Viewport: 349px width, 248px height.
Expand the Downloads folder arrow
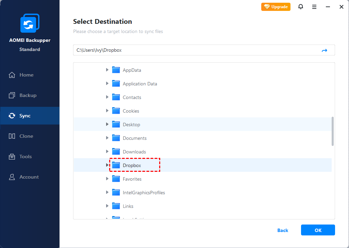(x=107, y=152)
